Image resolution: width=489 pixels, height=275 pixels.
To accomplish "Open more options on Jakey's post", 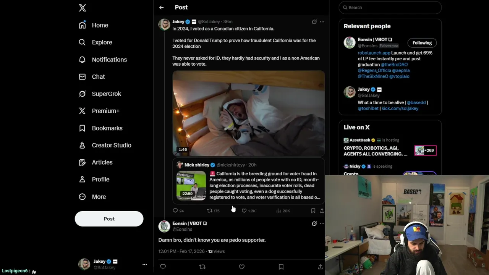I will pos(322,22).
